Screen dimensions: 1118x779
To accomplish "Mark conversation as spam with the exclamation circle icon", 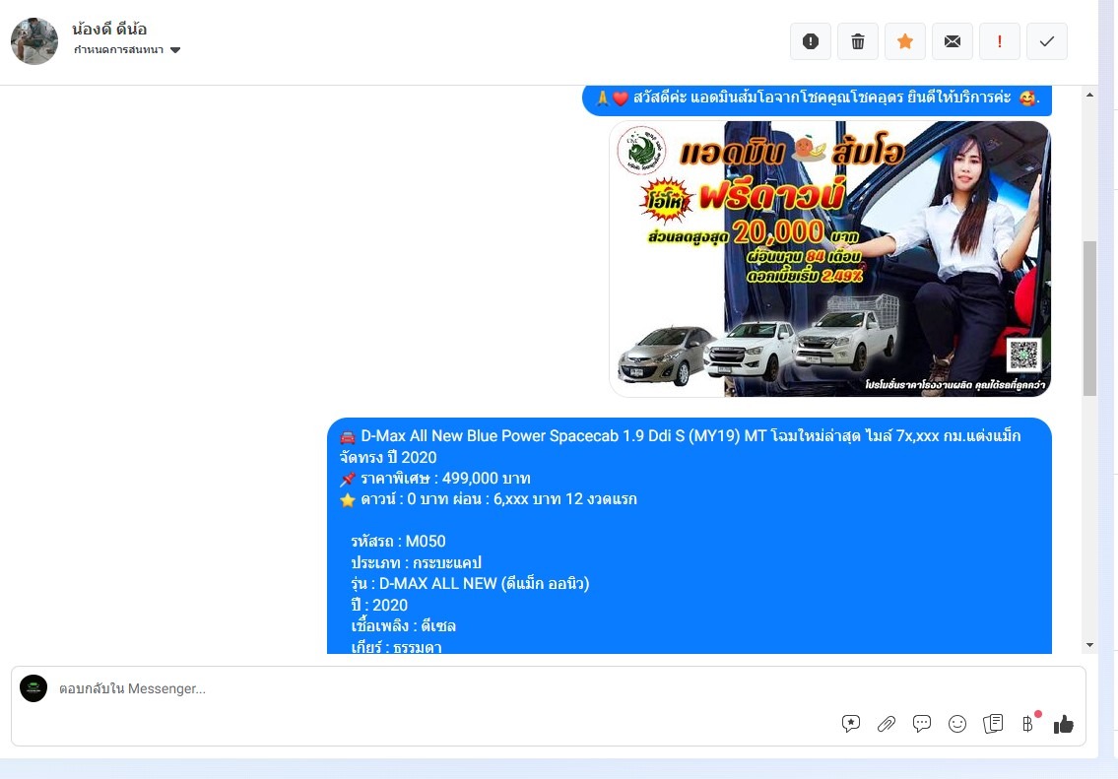I will [x=811, y=41].
